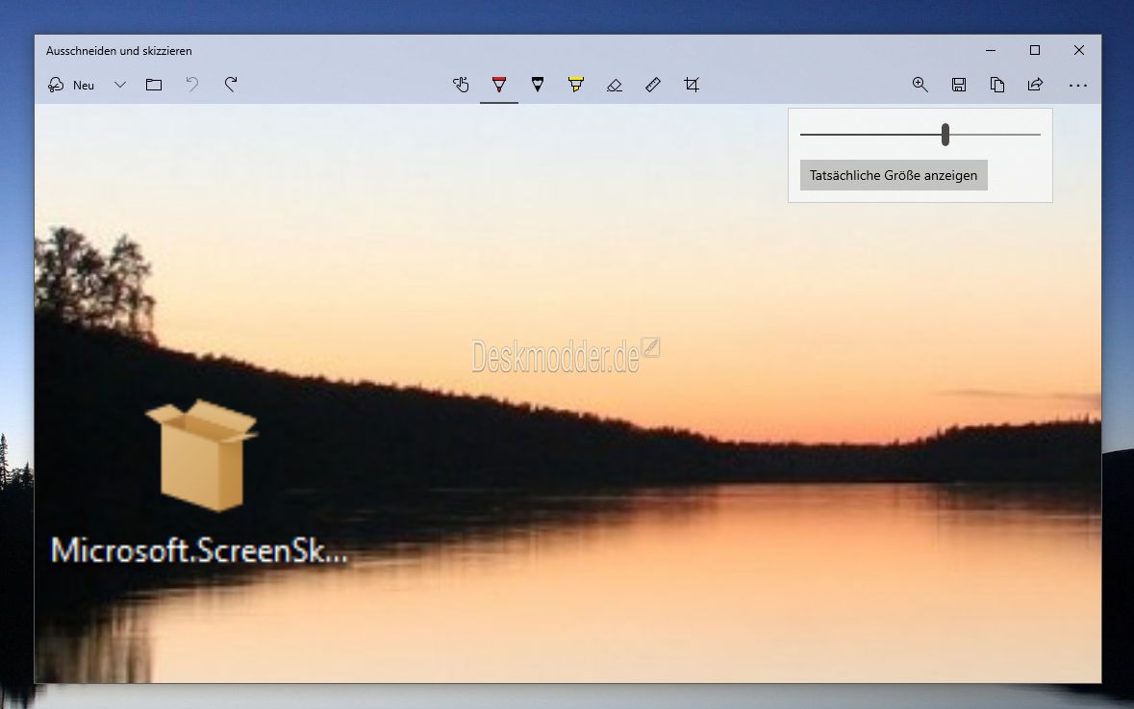Screen dimensions: 1134x709
Task: Open the three-dot more options menu
Action: click(1078, 86)
